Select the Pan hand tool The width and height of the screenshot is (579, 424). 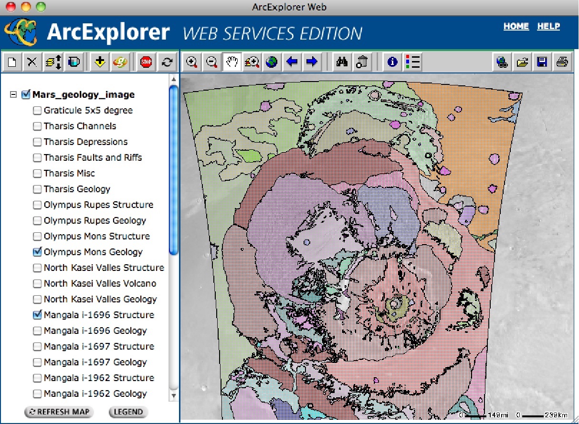[232, 62]
